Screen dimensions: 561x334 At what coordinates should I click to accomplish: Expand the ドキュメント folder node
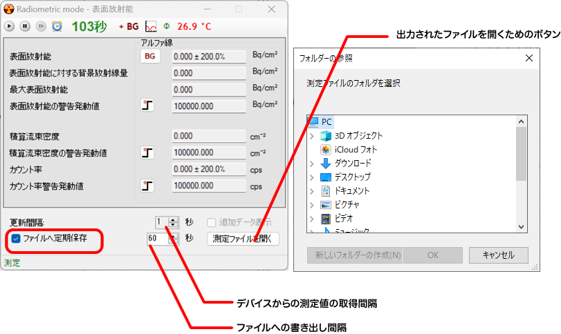[x=311, y=191]
